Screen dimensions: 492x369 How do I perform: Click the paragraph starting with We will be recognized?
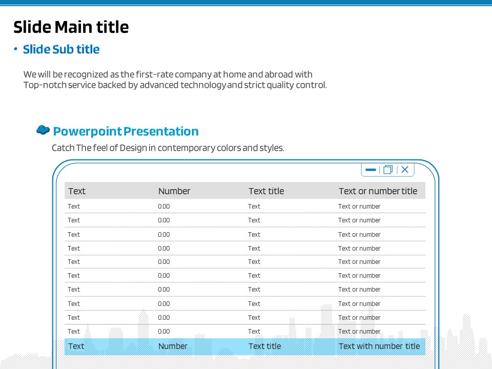(168, 74)
